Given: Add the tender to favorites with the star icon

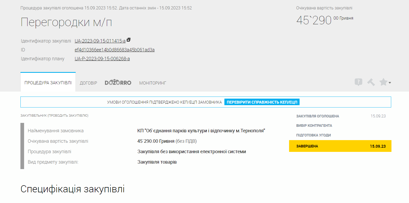Looking at the screenshot, I should pyautogui.click(x=383, y=82).
